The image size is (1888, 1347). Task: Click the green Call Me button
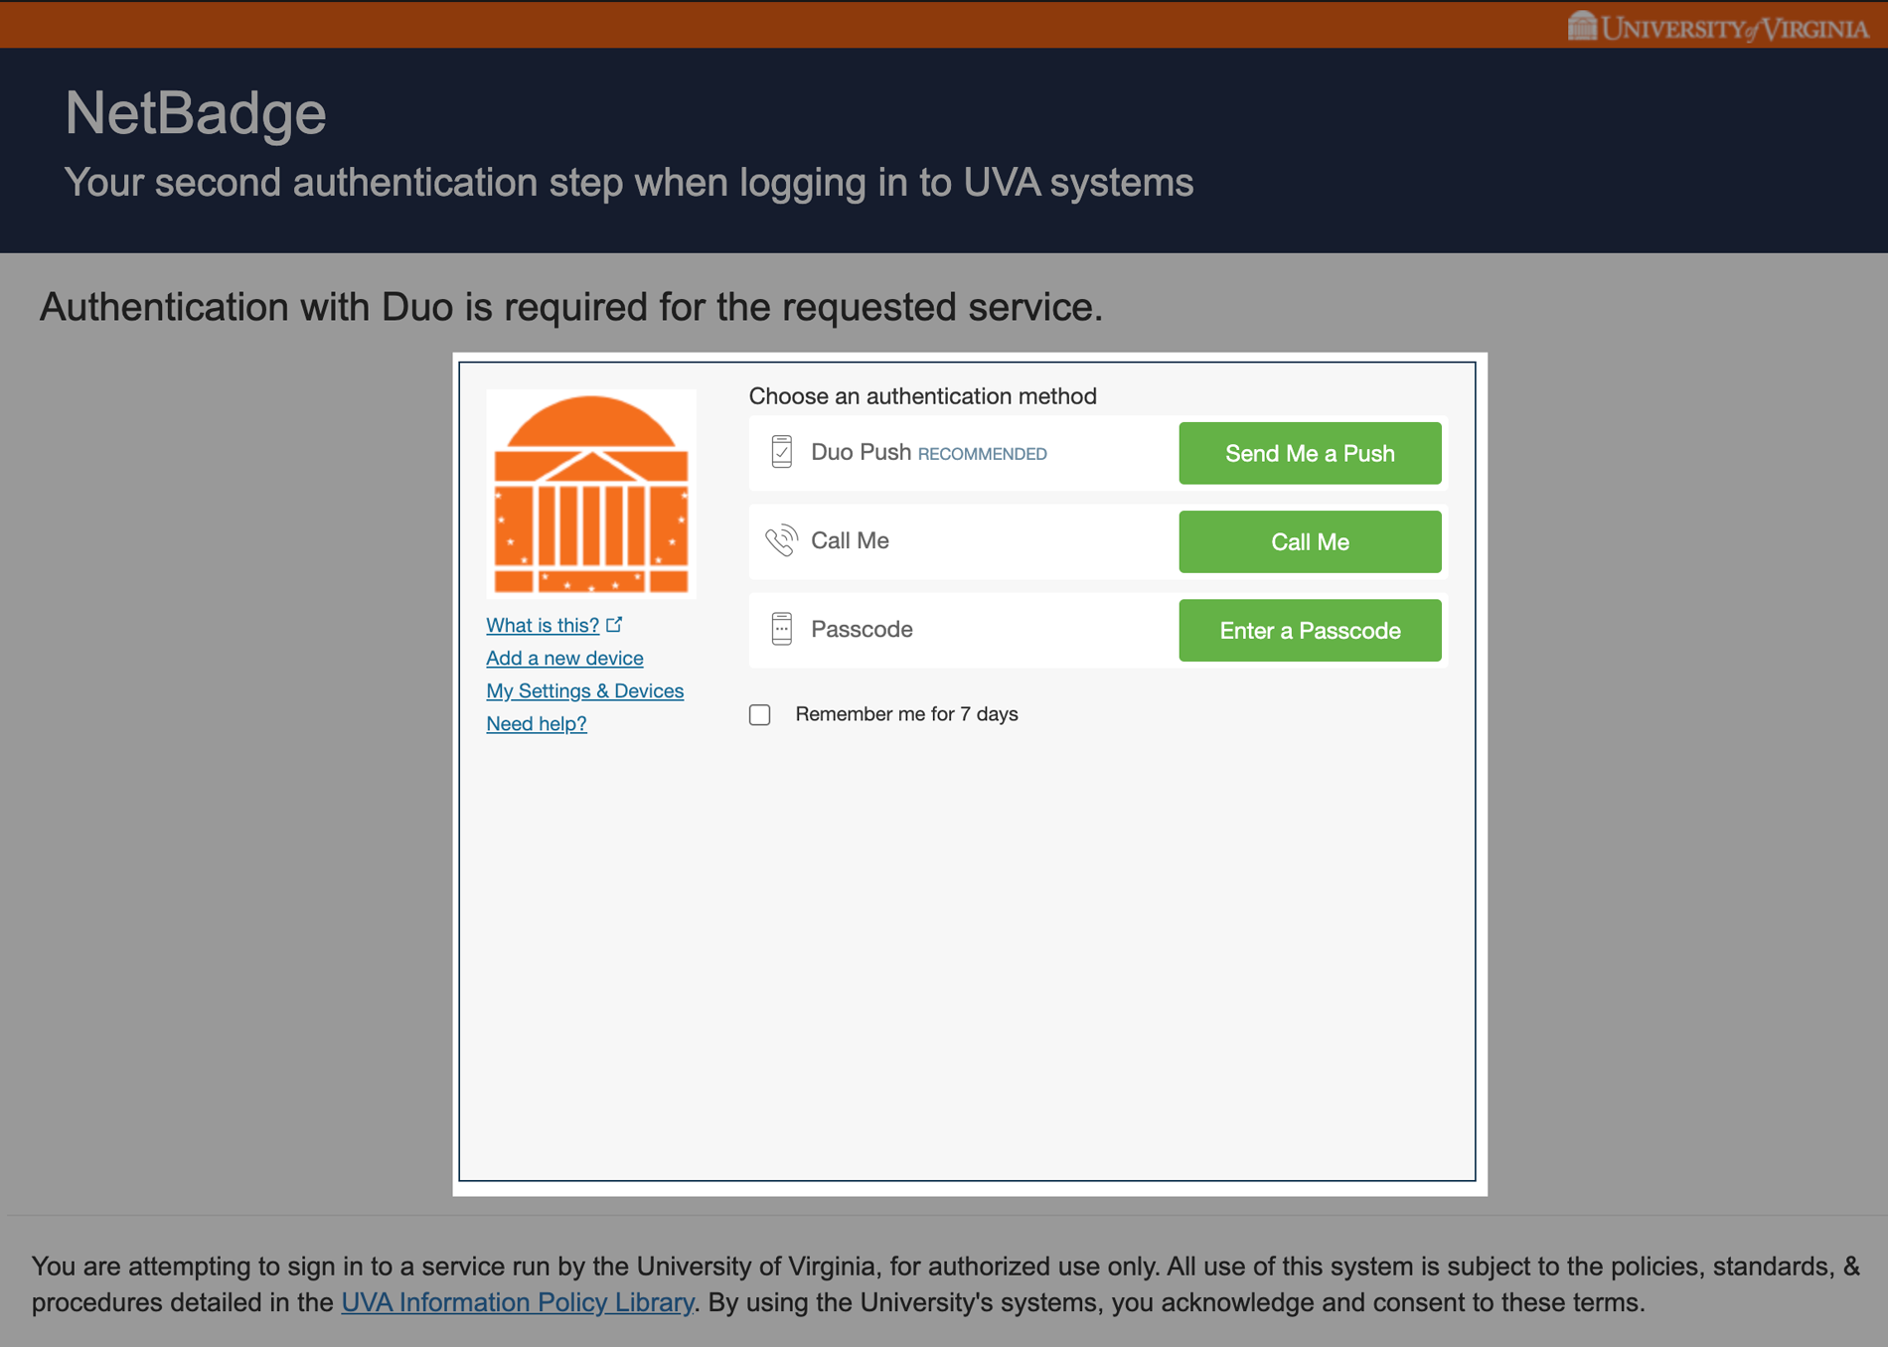pos(1310,541)
